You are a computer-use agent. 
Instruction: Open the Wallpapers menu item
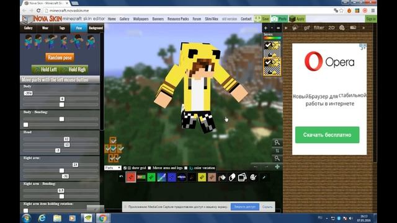click(141, 19)
